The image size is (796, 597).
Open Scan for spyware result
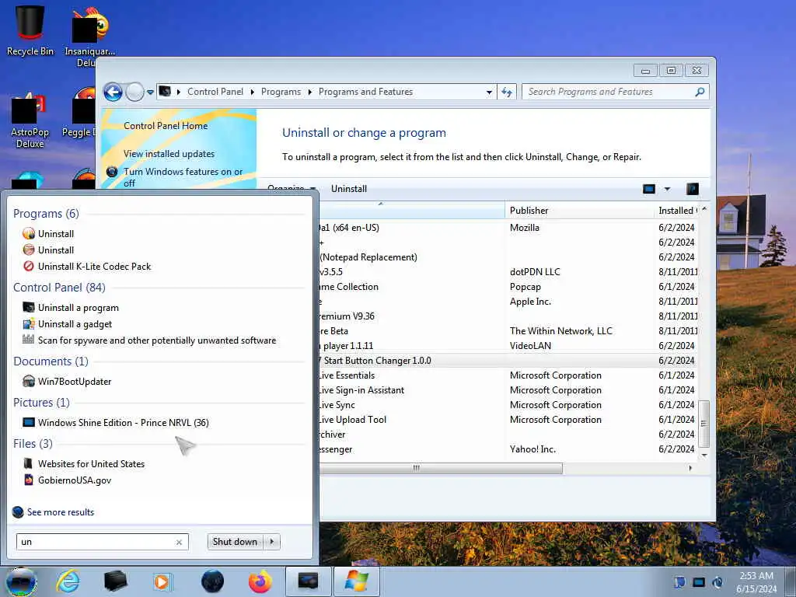pos(149,340)
